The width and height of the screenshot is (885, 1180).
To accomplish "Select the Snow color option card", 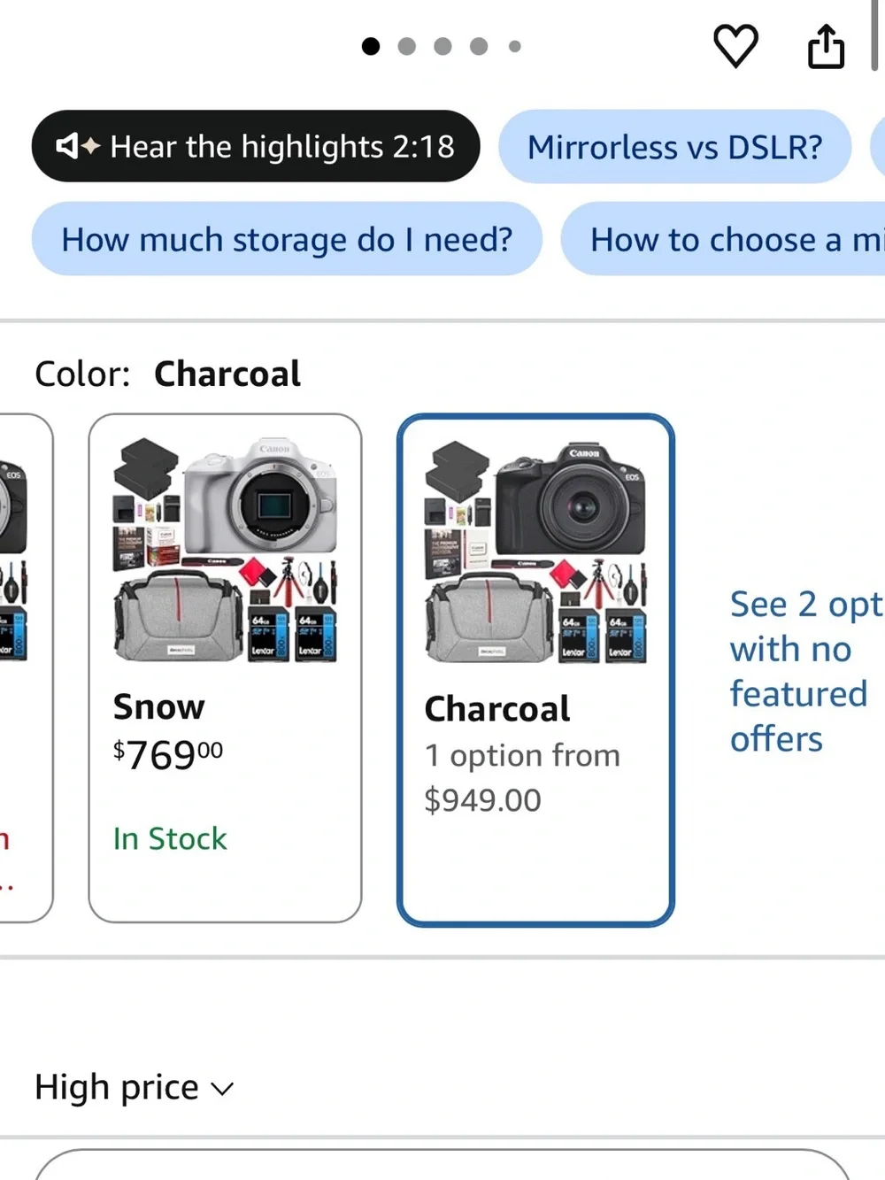I will pos(225,668).
